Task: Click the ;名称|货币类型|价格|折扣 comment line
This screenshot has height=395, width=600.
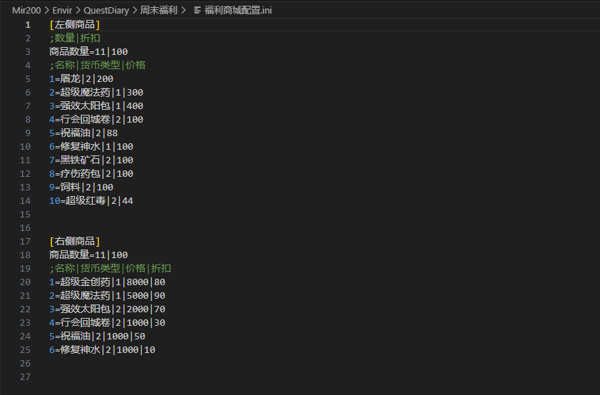Action: click(110, 269)
